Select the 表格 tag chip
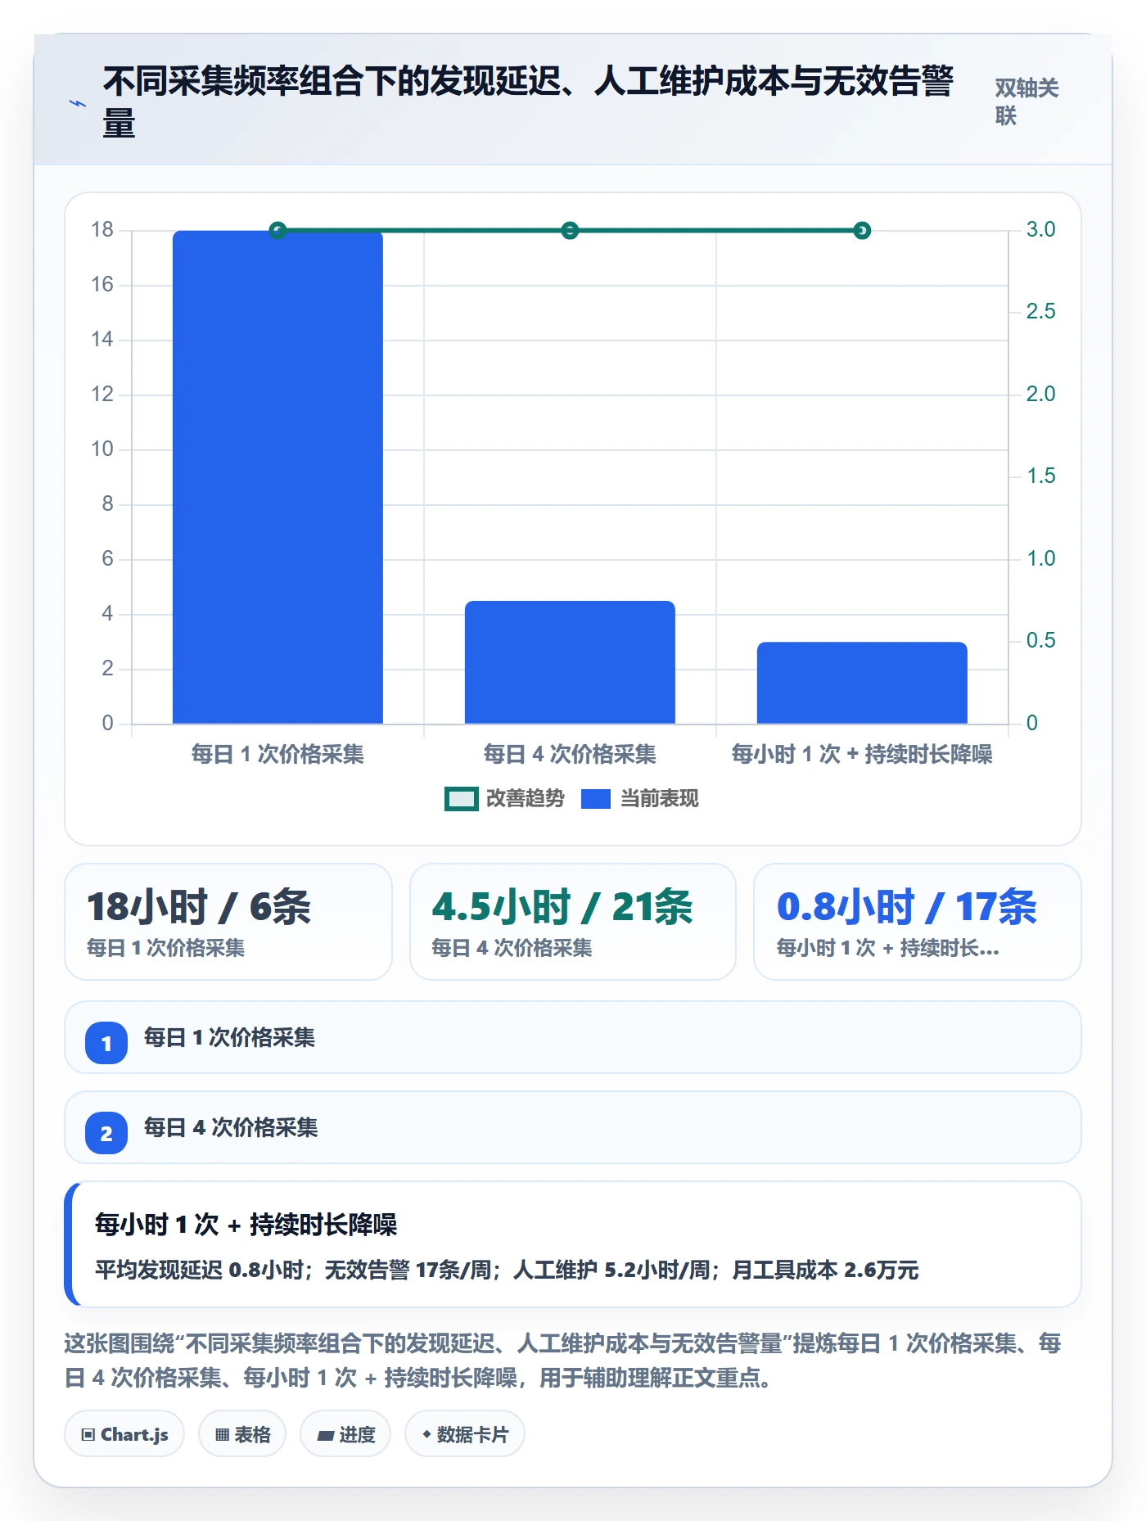The height and width of the screenshot is (1521, 1146). (x=242, y=1433)
